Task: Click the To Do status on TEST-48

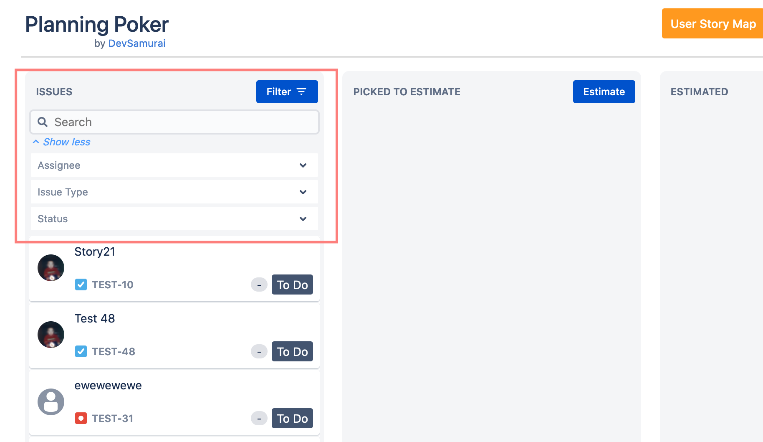Action: [292, 351]
